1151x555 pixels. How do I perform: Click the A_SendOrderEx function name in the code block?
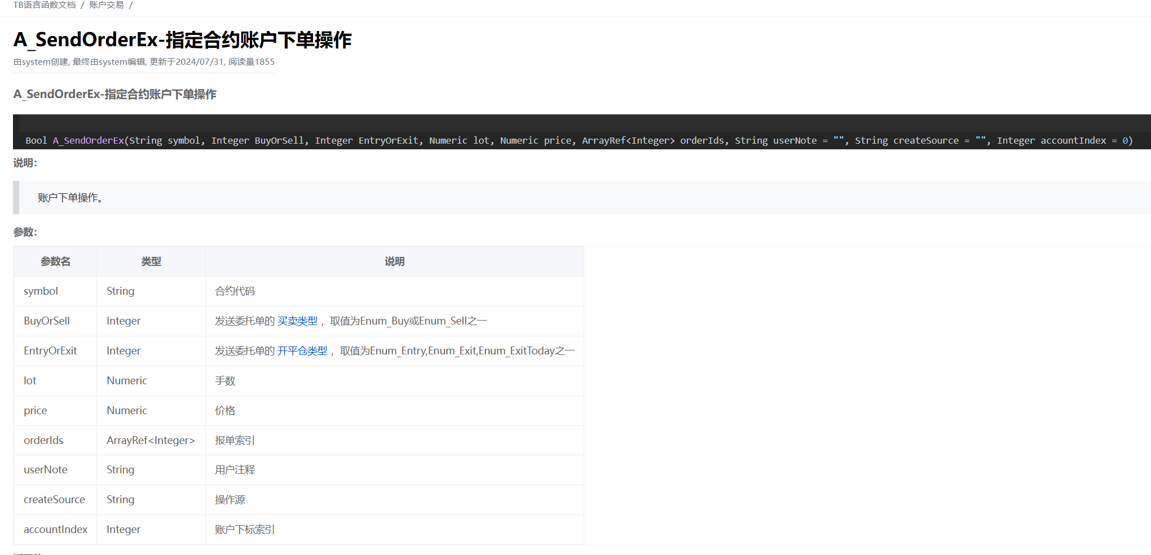click(x=88, y=140)
